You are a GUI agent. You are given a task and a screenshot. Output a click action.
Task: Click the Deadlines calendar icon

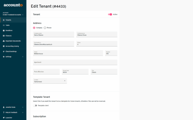4,31
